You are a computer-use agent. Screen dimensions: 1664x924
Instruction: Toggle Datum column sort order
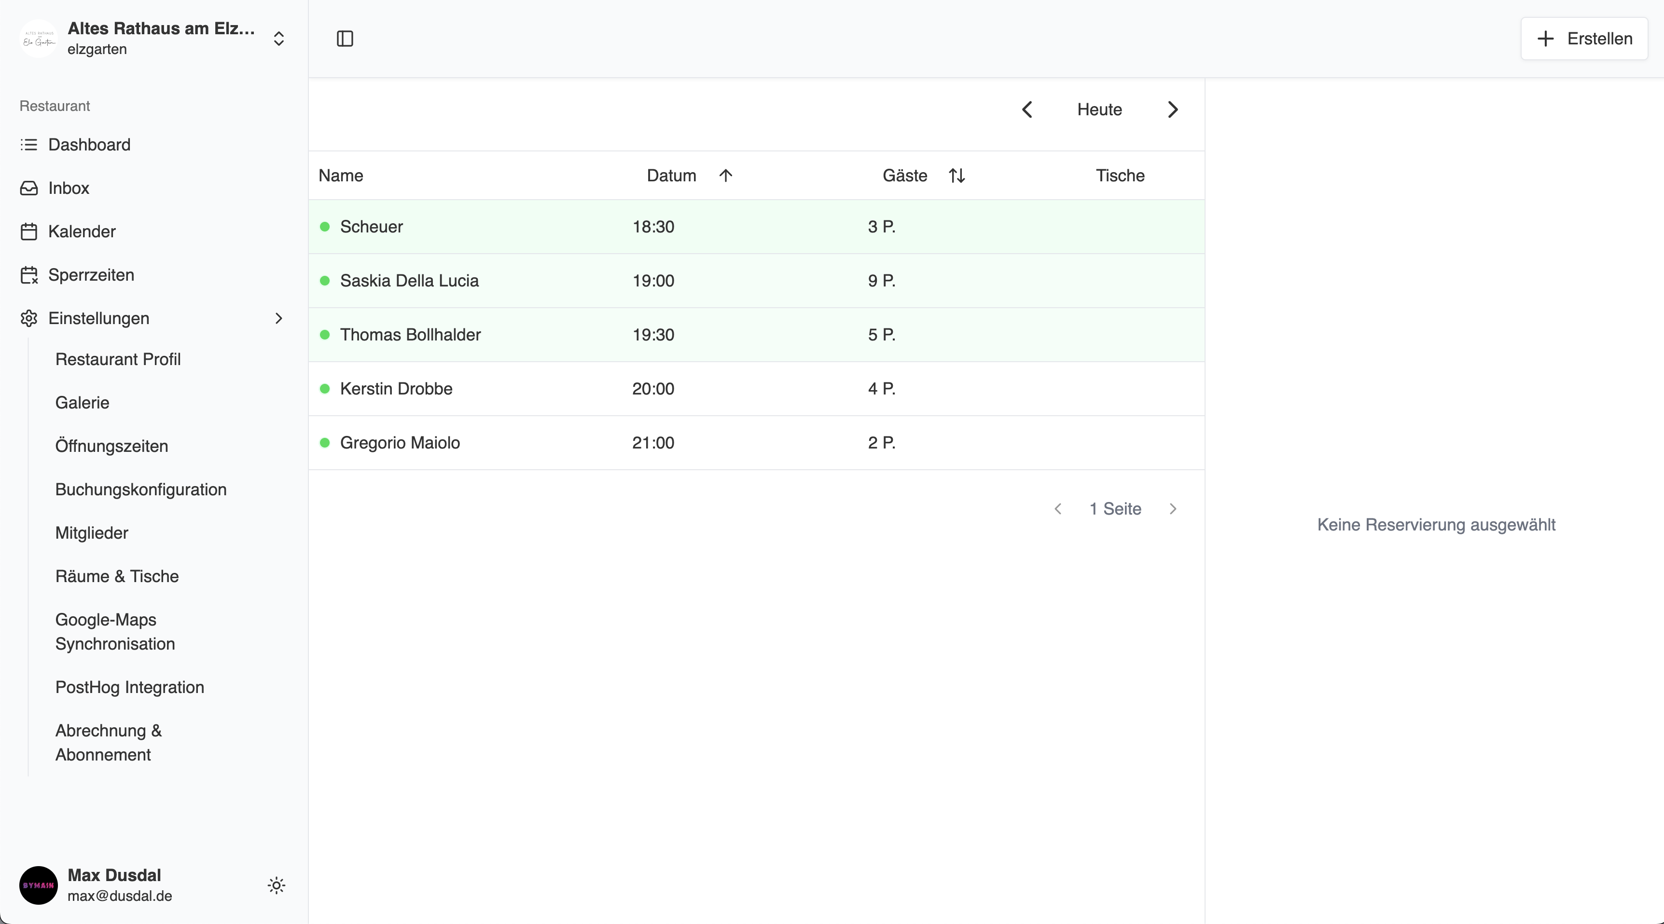pos(725,176)
